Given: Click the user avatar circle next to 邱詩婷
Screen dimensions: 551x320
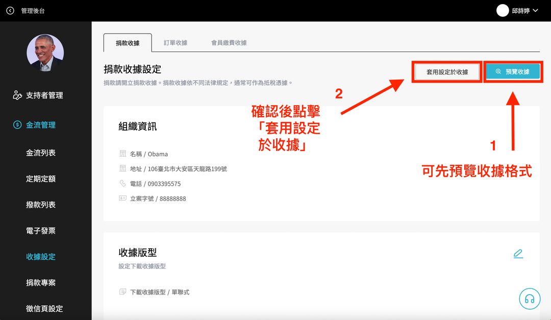Looking at the screenshot, I should 503,11.
